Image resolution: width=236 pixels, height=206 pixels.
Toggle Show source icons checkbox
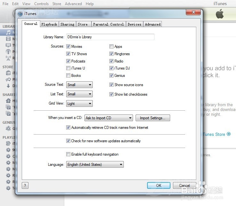click(111, 85)
